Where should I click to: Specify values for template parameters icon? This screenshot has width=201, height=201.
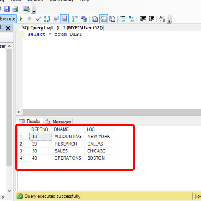pyautogui.click(x=162, y=18)
